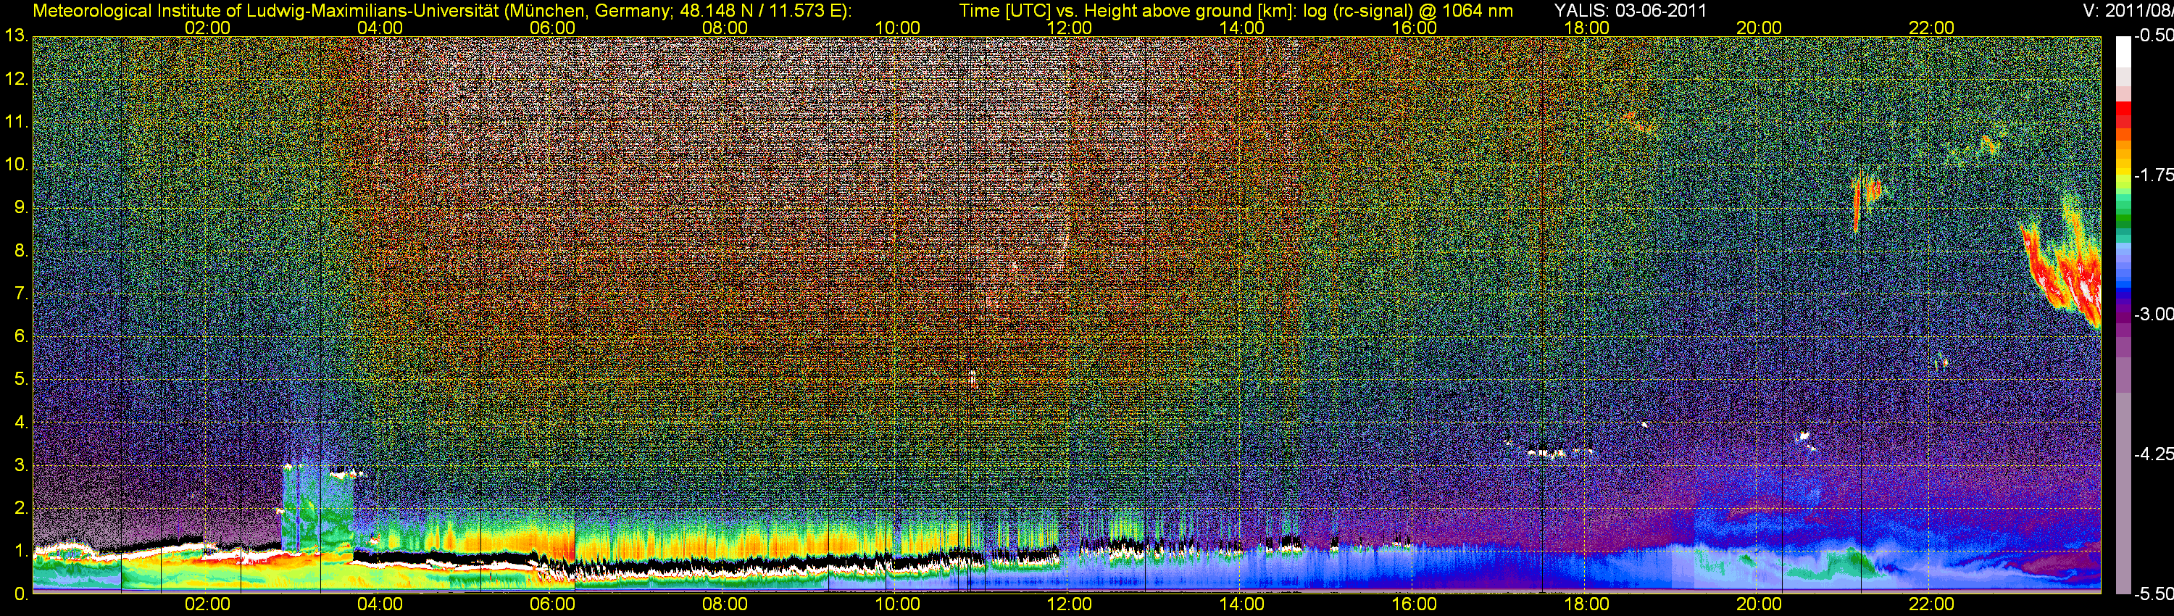Click the -0.50 value on the color scale
The height and width of the screenshot is (616, 2174).
pyautogui.click(x=2153, y=36)
